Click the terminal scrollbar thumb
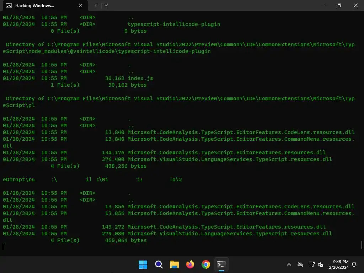 [362, 245]
